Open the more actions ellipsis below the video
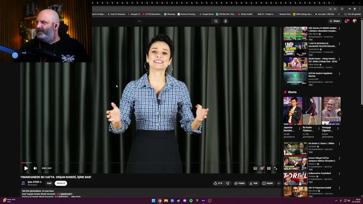The height and width of the screenshot is (204, 363). (x=278, y=183)
